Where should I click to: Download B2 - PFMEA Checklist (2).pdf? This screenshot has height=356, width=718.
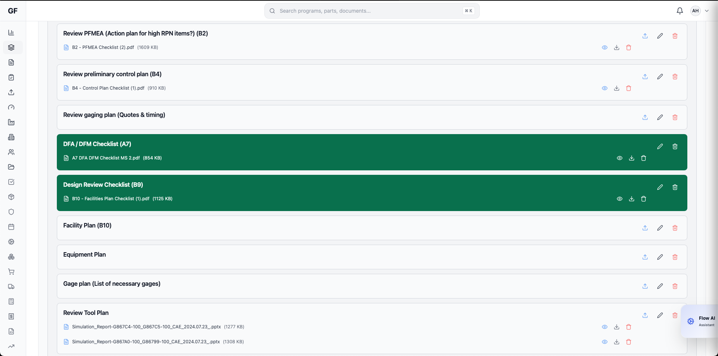point(617,47)
